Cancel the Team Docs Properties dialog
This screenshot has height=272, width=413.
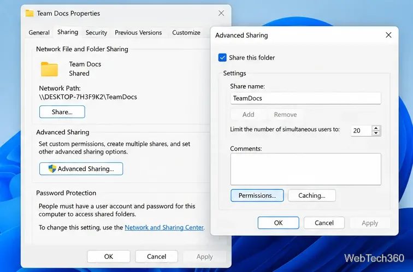click(156, 257)
